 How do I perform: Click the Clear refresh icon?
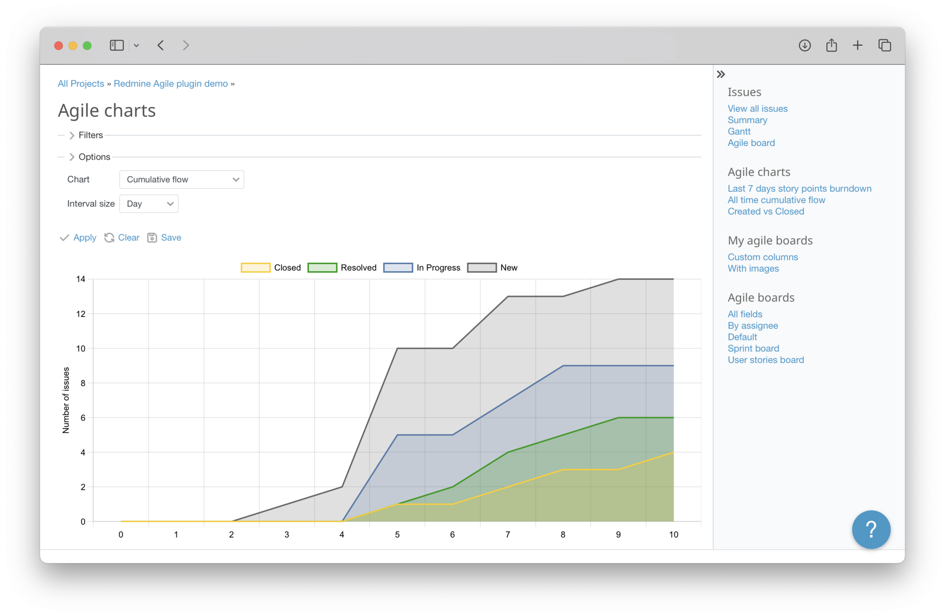[x=109, y=238]
